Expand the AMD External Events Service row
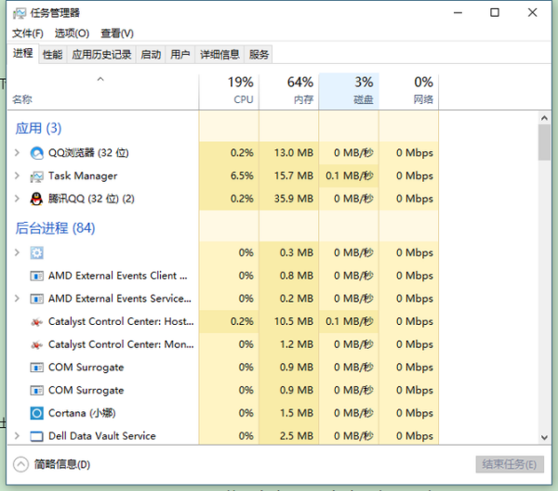 click(17, 299)
